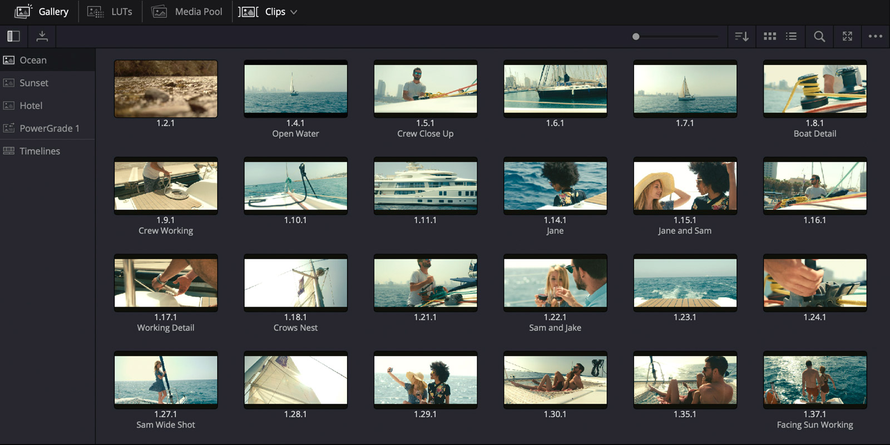The width and height of the screenshot is (890, 445).
Task: Select still 1.30.1 thumbnail
Action: click(x=555, y=380)
